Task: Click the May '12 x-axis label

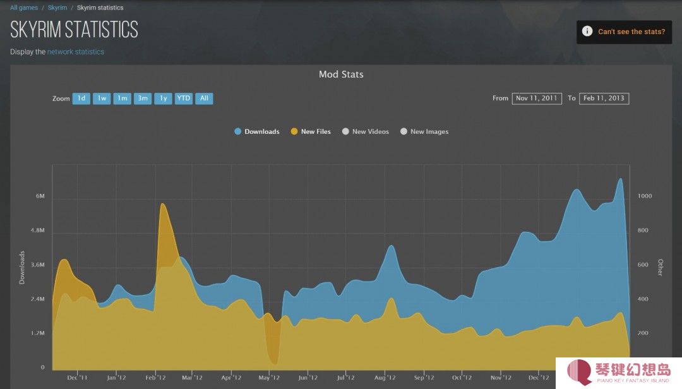Action: click(269, 378)
